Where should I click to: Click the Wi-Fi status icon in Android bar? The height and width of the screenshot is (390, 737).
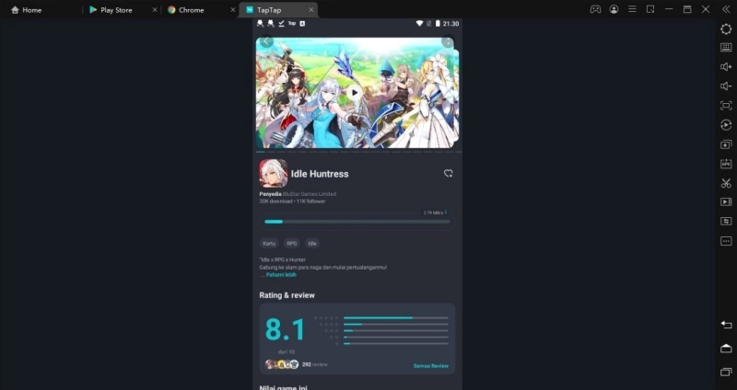click(419, 24)
